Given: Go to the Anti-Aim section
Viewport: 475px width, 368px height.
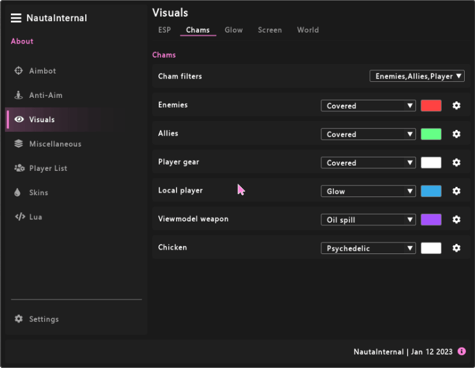Looking at the screenshot, I should [x=45, y=95].
